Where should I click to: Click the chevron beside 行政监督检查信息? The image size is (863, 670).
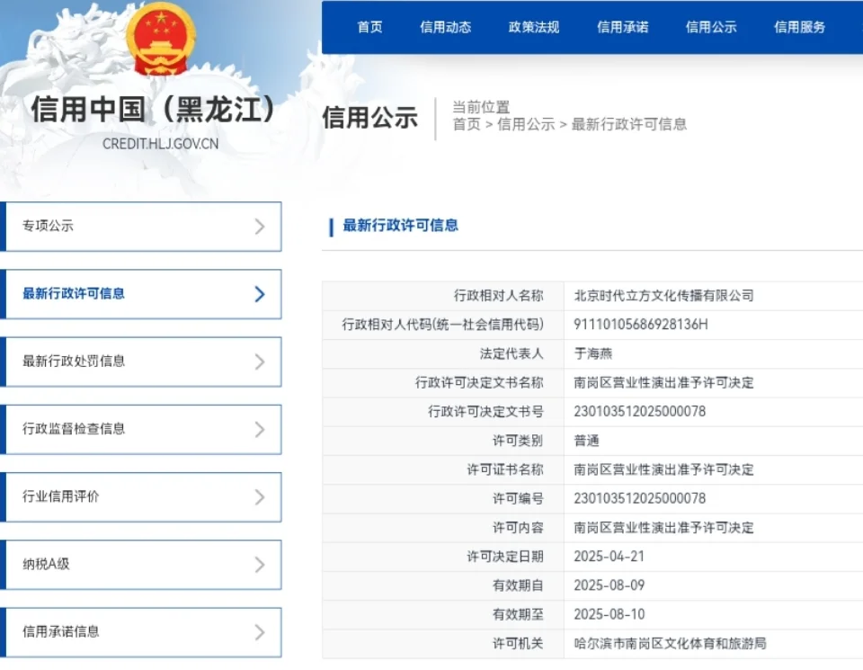tap(259, 429)
